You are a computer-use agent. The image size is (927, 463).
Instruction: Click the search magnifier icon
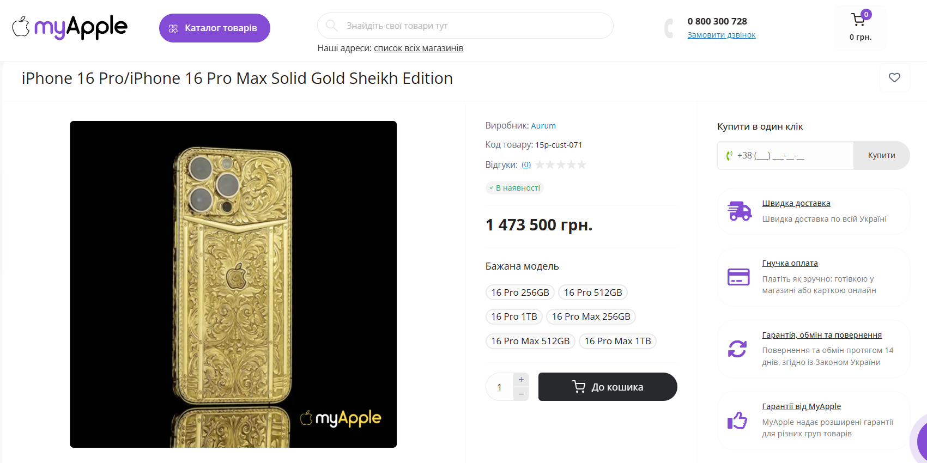coord(331,26)
